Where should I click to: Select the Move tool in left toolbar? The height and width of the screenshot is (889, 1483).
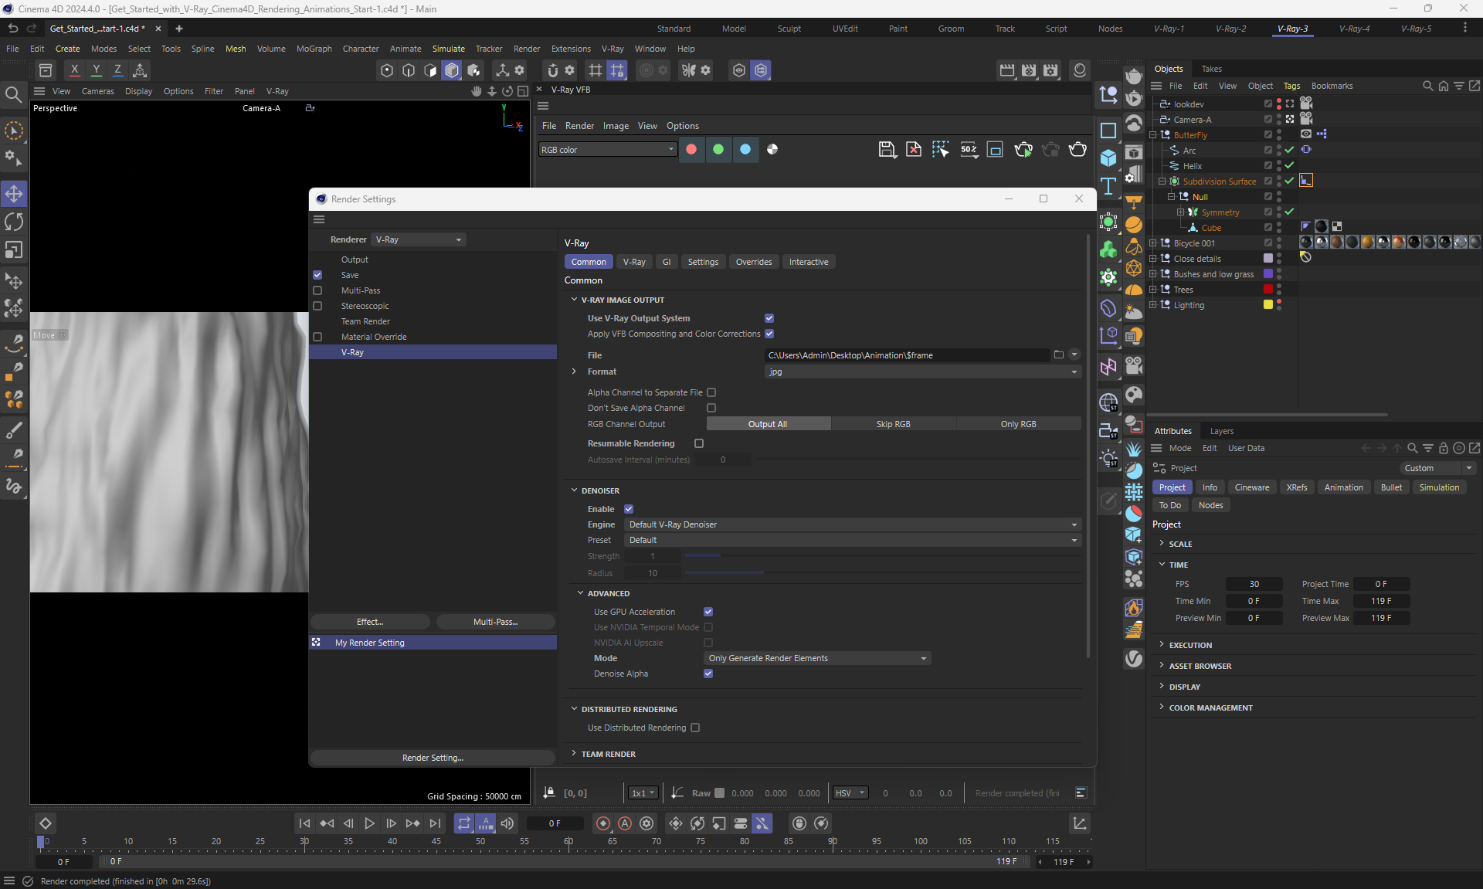pyautogui.click(x=14, y=193)
